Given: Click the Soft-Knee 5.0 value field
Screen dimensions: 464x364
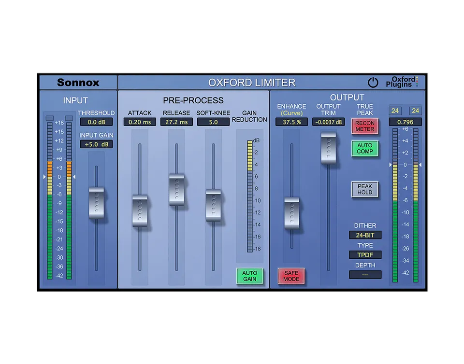Looking at the screenshot, I should [213, 122].
